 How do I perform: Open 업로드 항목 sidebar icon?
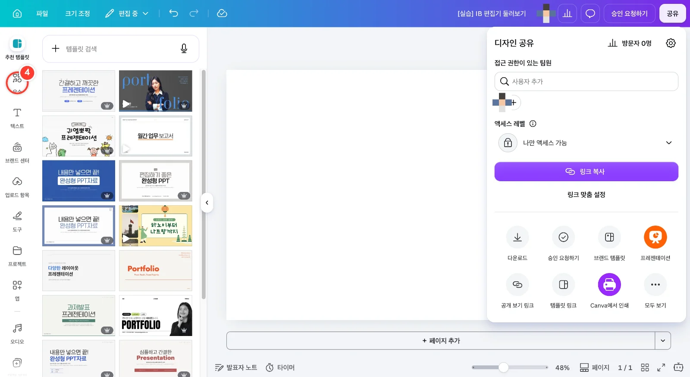(17, 187)
